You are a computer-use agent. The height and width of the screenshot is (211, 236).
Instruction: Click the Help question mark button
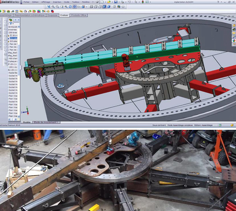click(218, 2)
